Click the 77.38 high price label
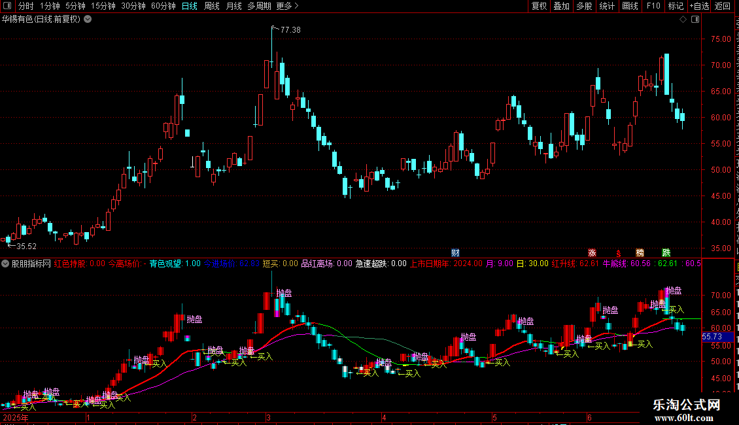 pos(290,29)
